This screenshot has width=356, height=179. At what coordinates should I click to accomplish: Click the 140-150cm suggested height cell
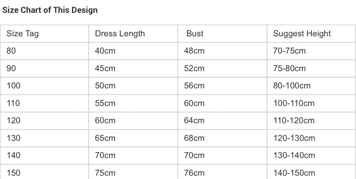294,173
